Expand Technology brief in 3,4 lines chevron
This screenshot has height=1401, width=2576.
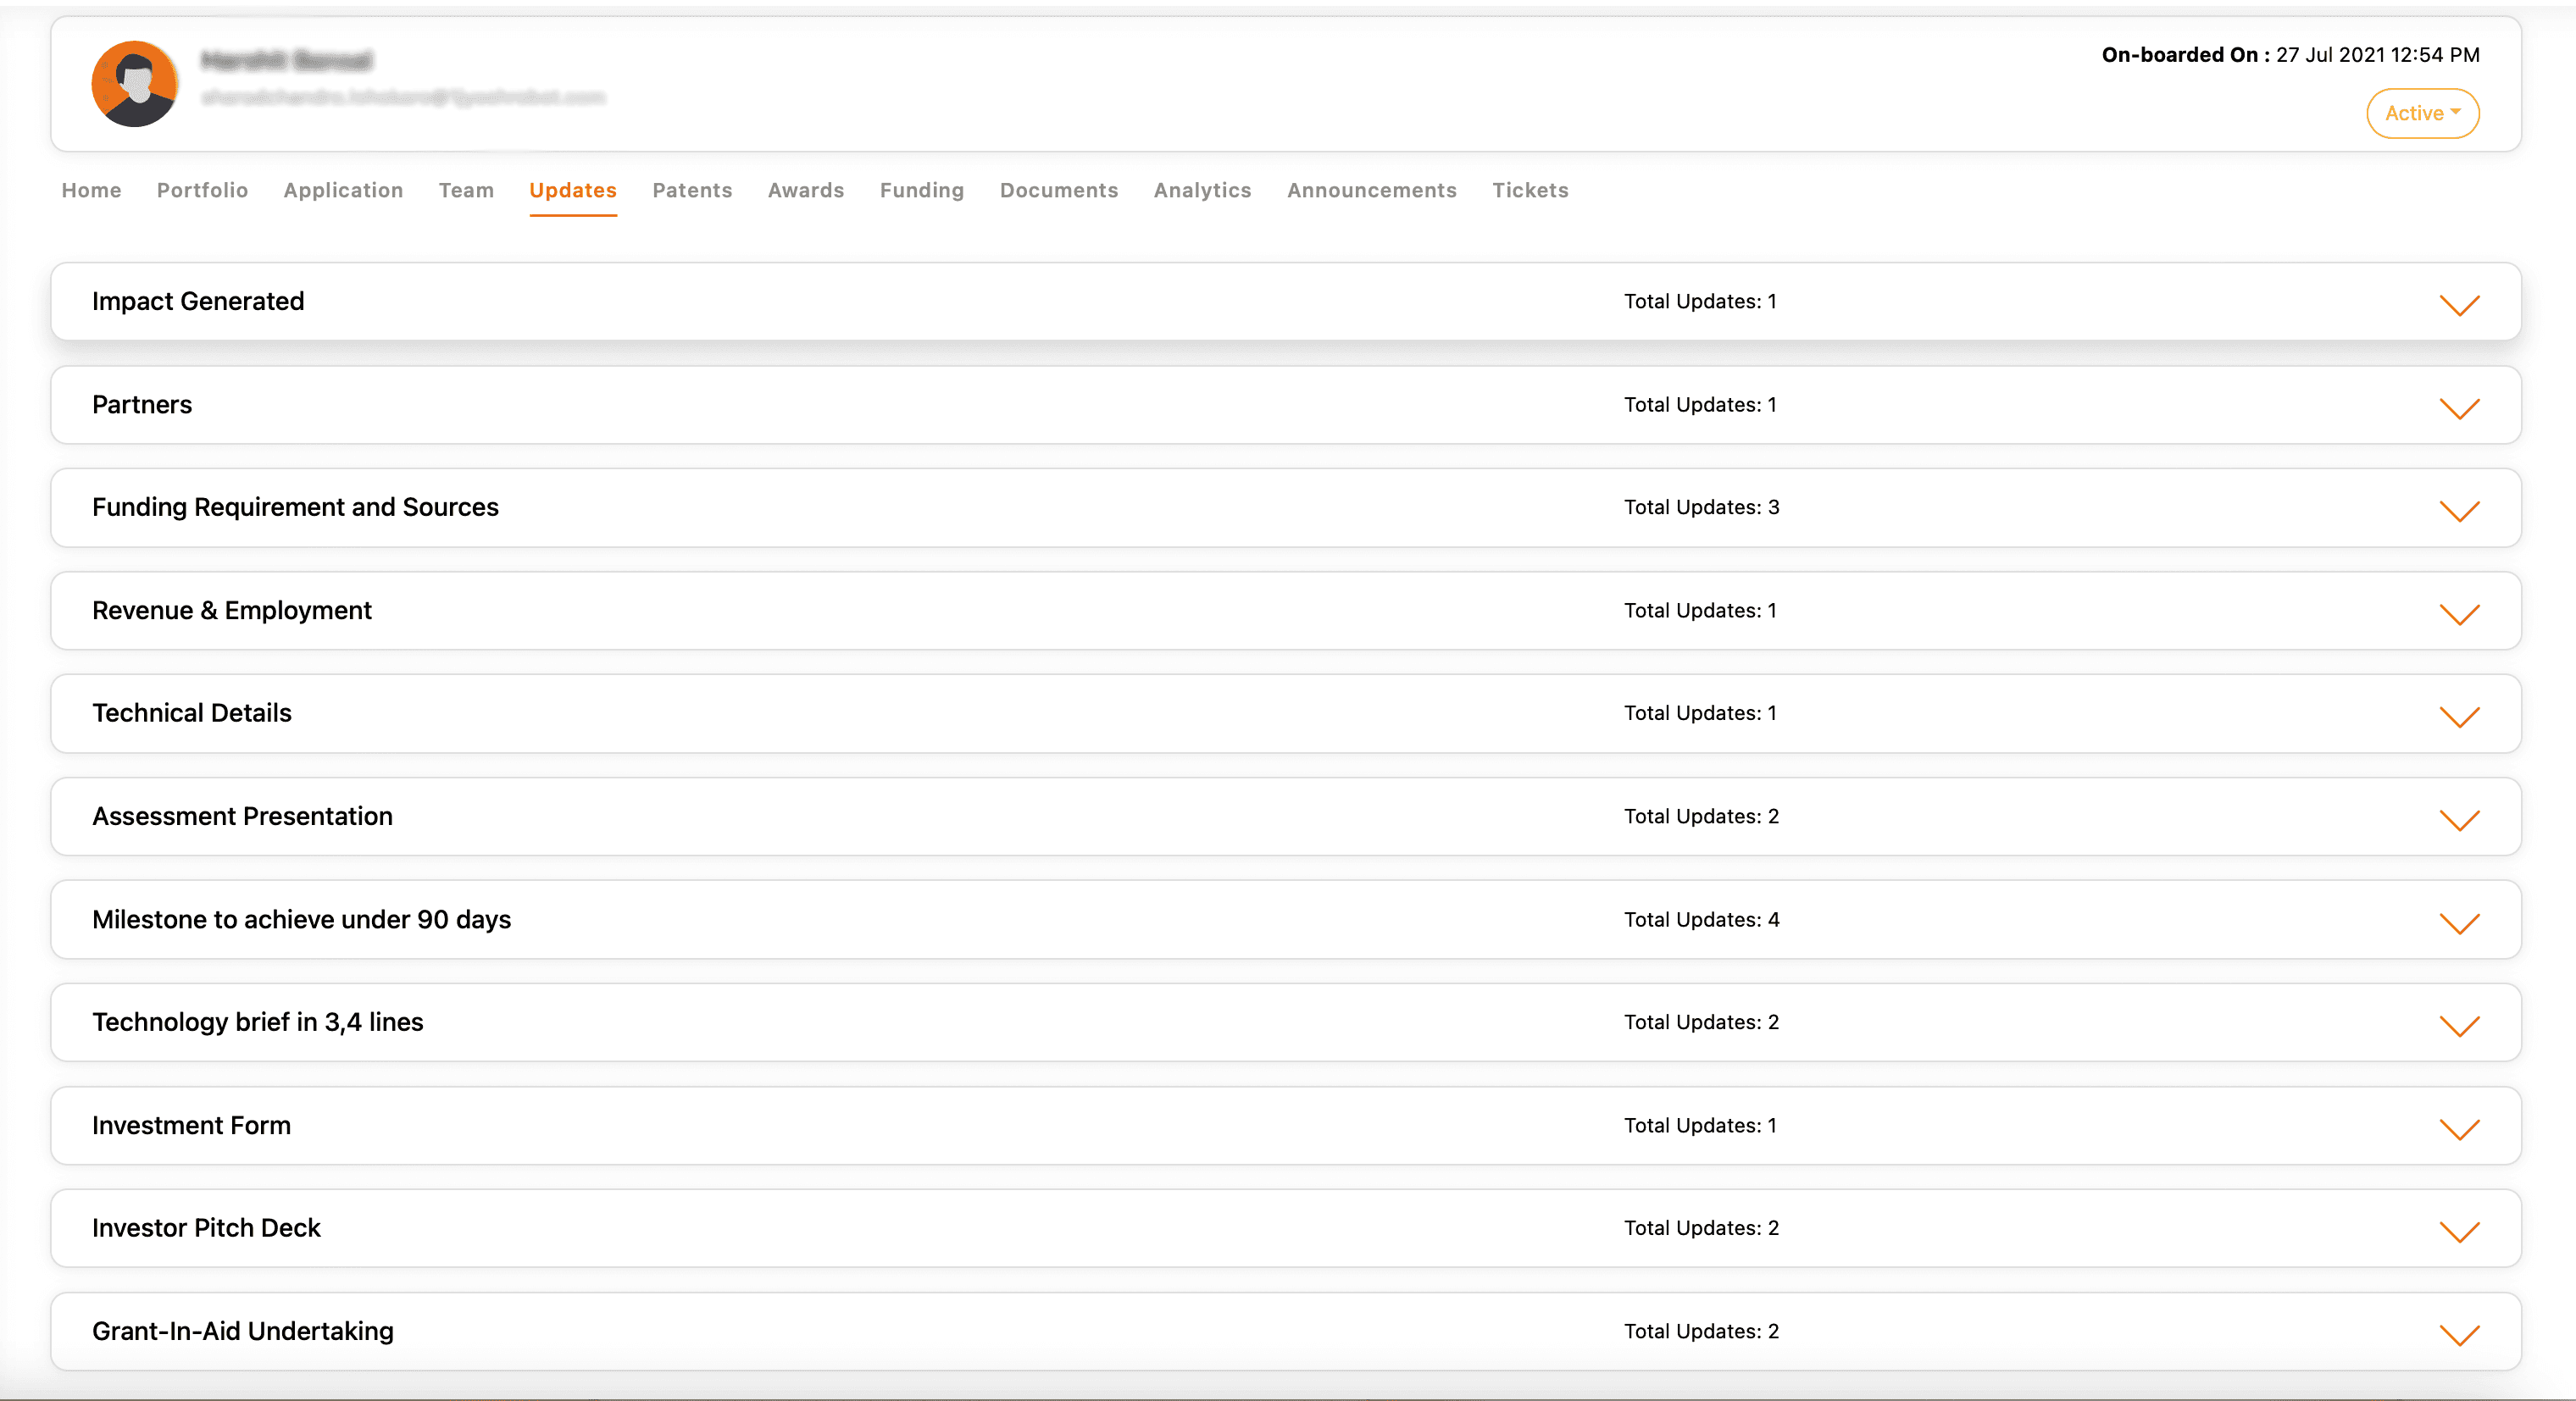point(2458,1025)
